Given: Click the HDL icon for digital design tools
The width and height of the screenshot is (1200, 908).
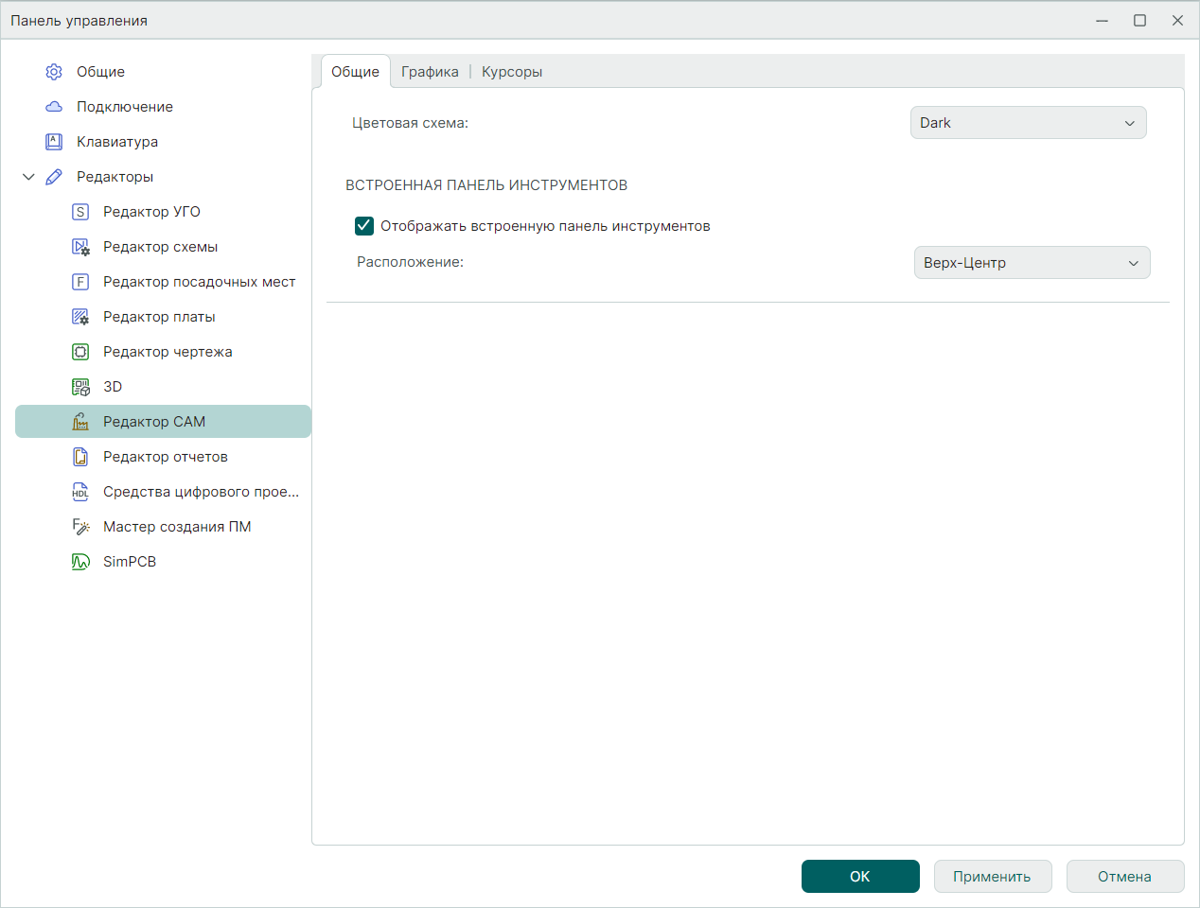Looking at the screenshot, I should pyautogui.click(x=80, y=492).
